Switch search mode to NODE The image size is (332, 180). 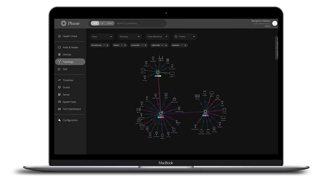[x=110, y=23]
